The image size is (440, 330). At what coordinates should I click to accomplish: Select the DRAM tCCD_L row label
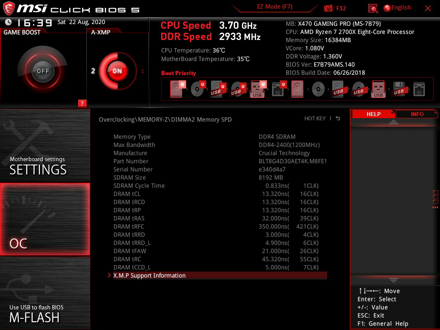coord(132,267)
